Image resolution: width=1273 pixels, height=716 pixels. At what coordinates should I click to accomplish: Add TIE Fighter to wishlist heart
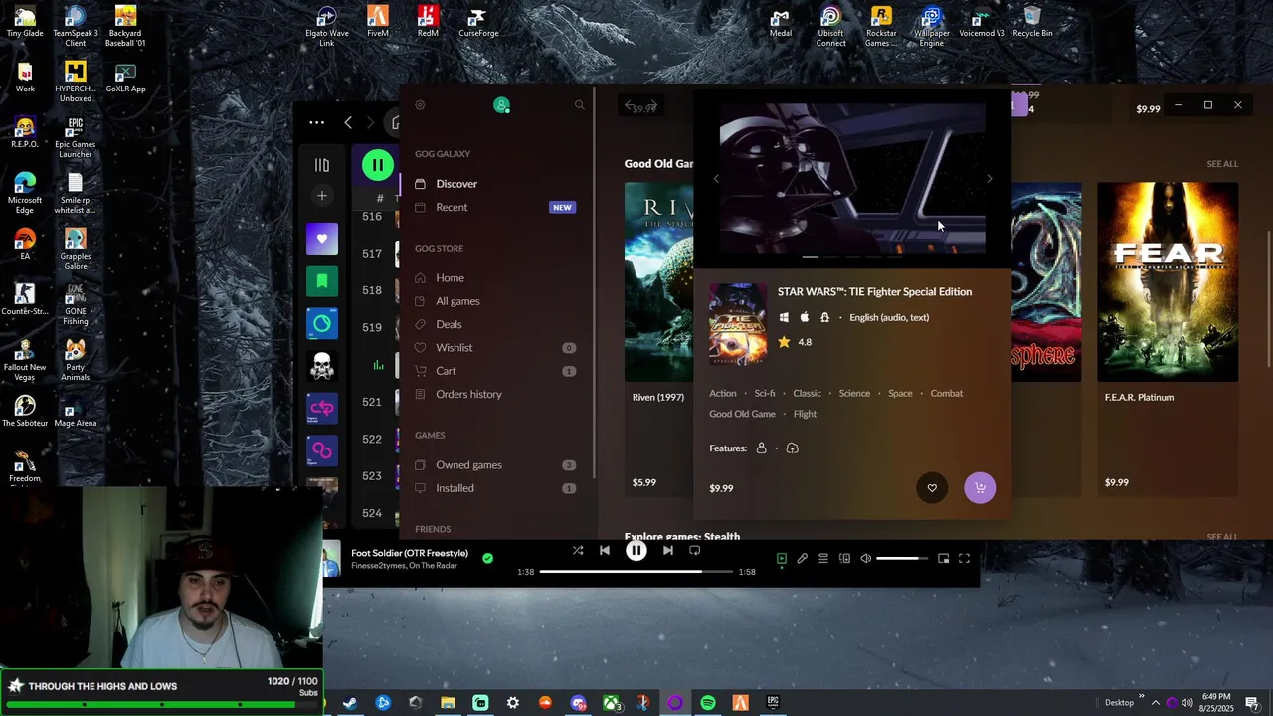point(932,488)
